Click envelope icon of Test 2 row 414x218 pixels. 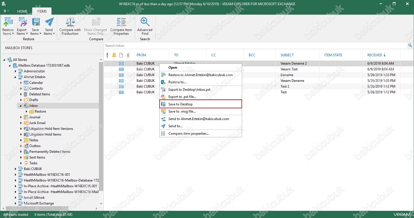[121, 86]
